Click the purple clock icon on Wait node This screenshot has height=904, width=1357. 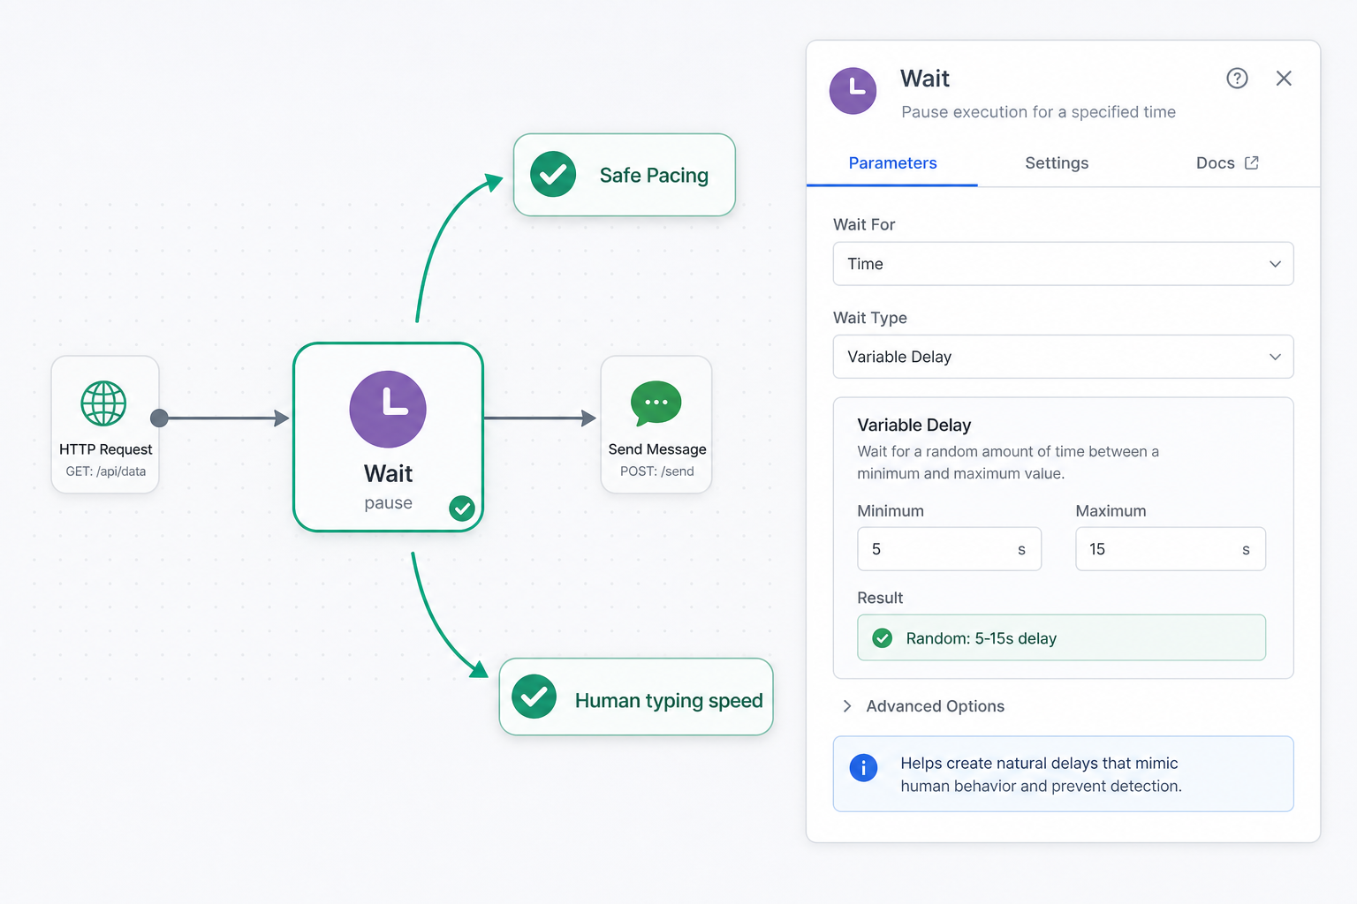(388, 409)
